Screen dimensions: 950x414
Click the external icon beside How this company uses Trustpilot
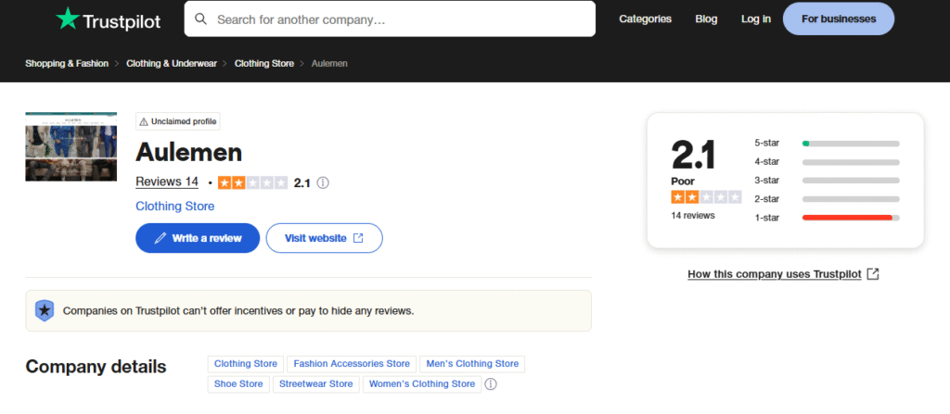tap(872, 274)
